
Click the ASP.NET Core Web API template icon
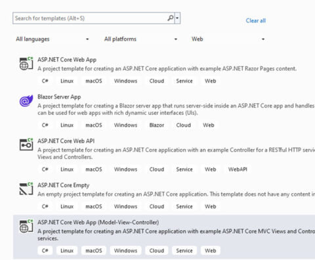click(x=26, y=144)
